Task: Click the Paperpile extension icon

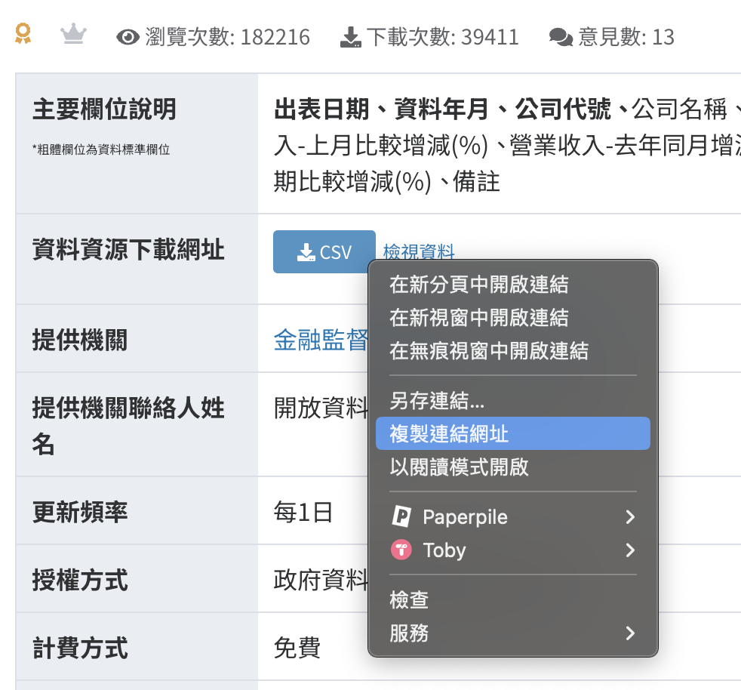Action: pos(401,517)
